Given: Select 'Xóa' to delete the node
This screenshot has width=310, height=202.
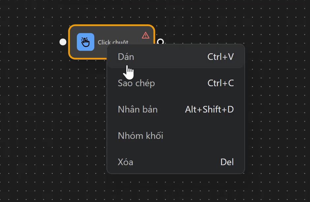Looking at the screenshot, I should coord(125,162).
